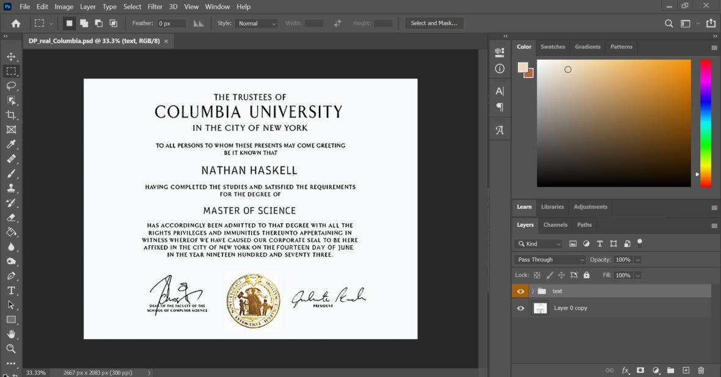This screenshot has width=721, height=377.
Task: Create a new group folder icon
Action: pyautogui.click(x=670, y=370)
